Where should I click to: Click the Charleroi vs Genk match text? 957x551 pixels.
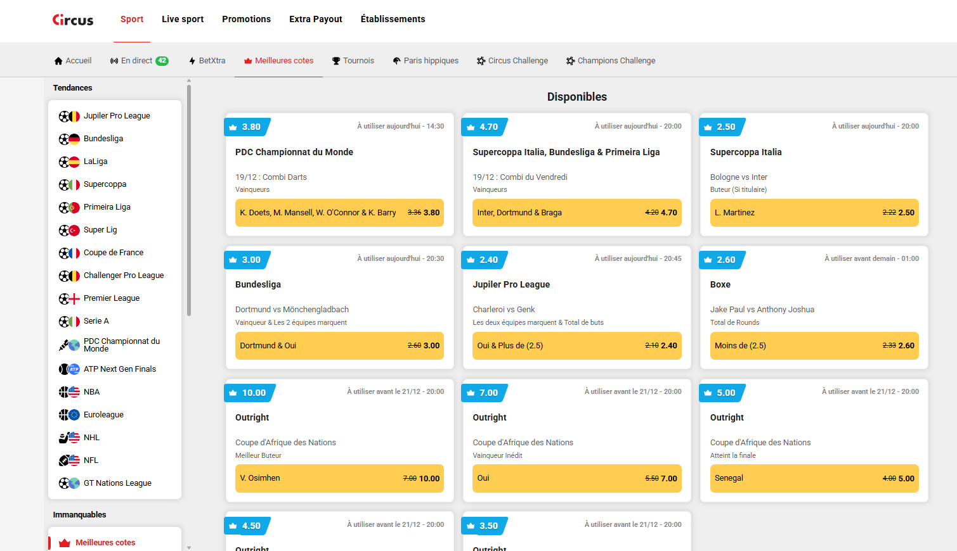coord(504,310)
